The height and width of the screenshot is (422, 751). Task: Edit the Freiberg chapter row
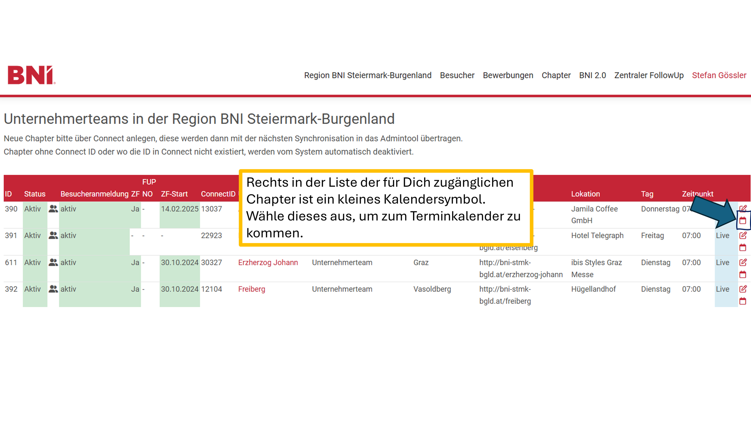(x=743, y=289)
